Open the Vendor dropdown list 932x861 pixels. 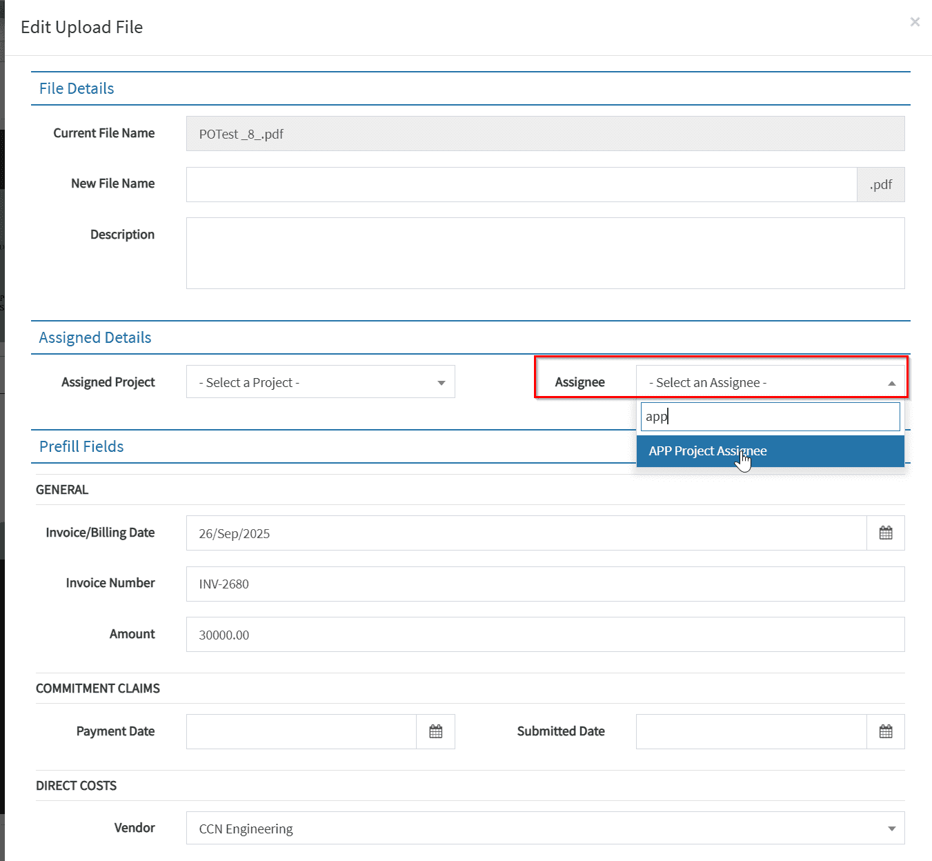pos(545,829)
